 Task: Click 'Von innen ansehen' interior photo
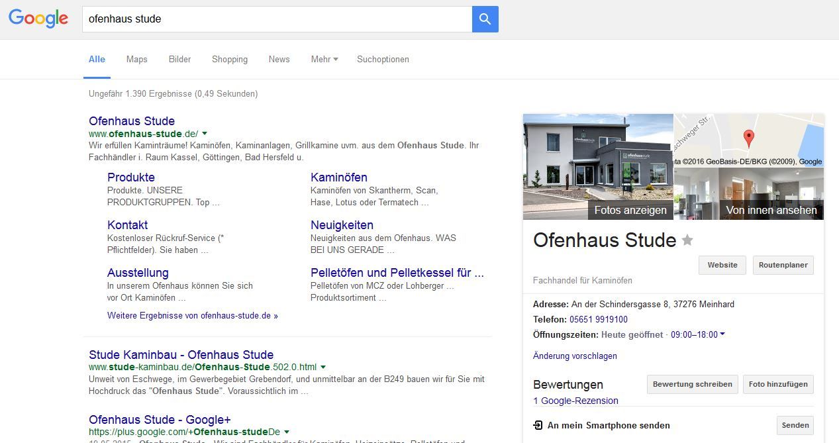[x=749, y=194]
